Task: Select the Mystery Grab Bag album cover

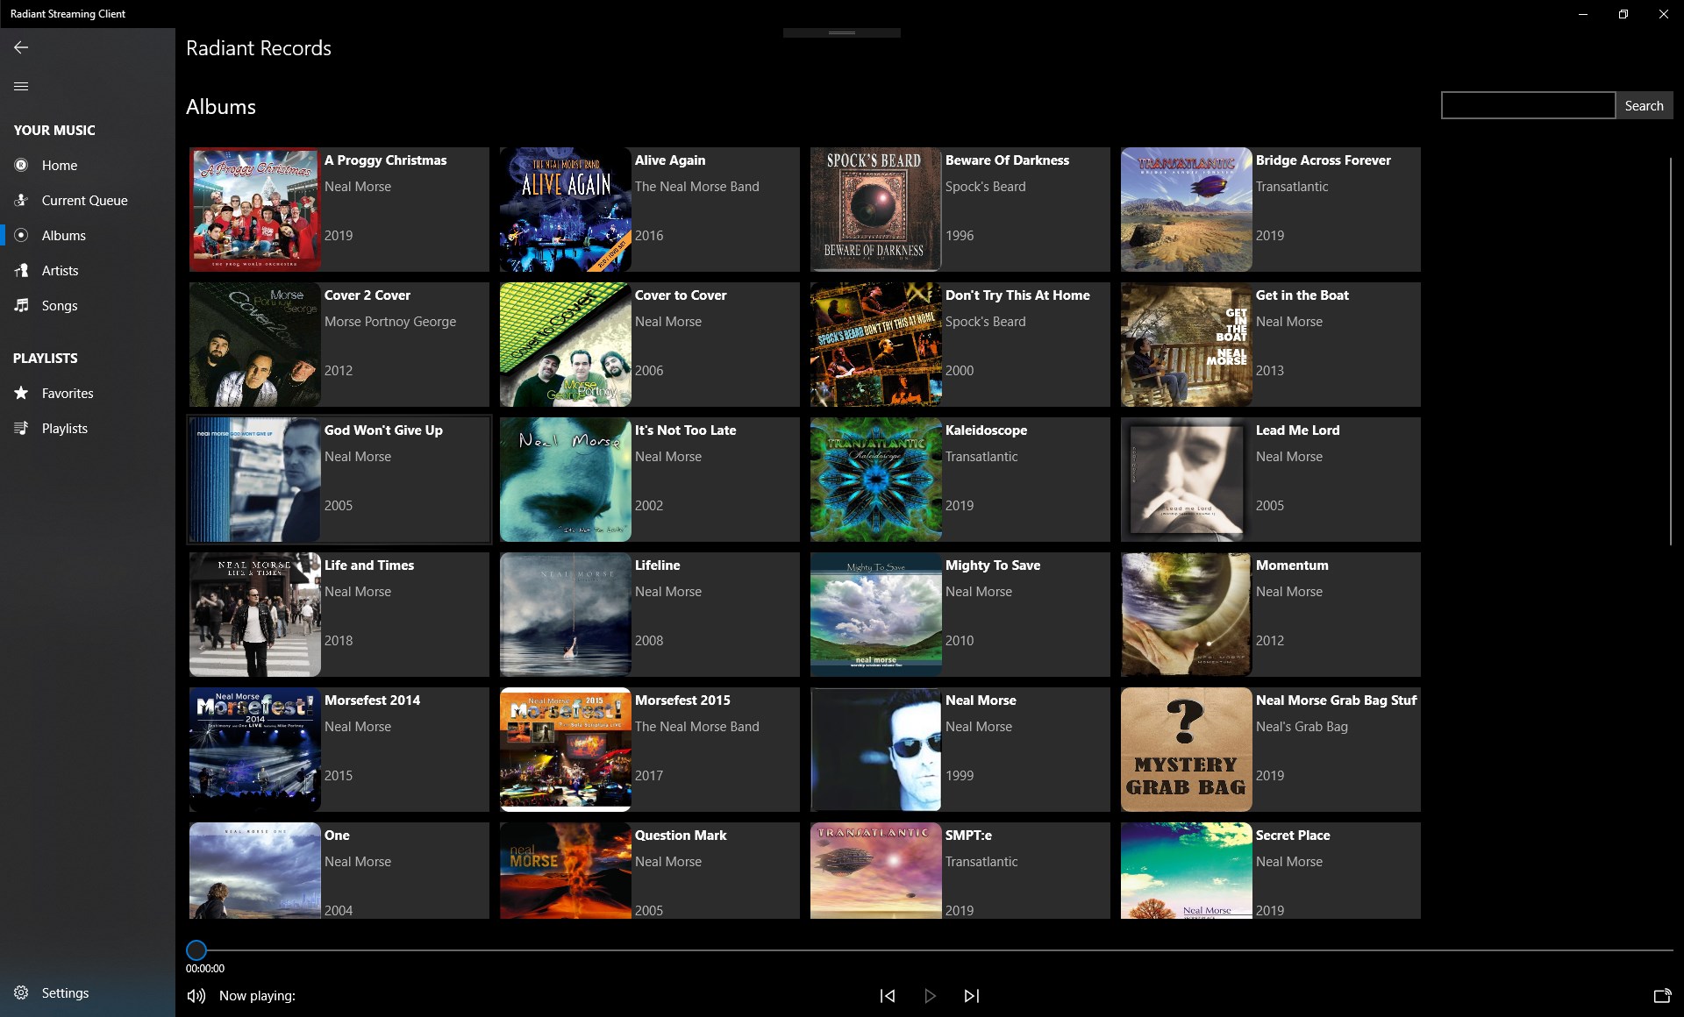Action: pyautogui.click(x=1186, y=750)
